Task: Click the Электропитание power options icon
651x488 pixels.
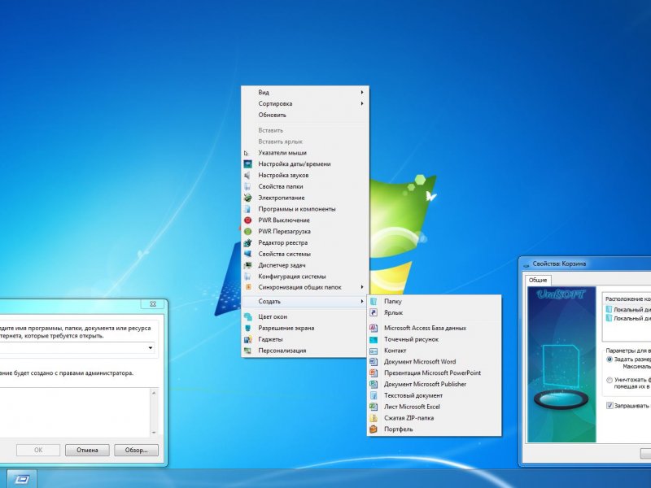Action: (x=247, y=198)
